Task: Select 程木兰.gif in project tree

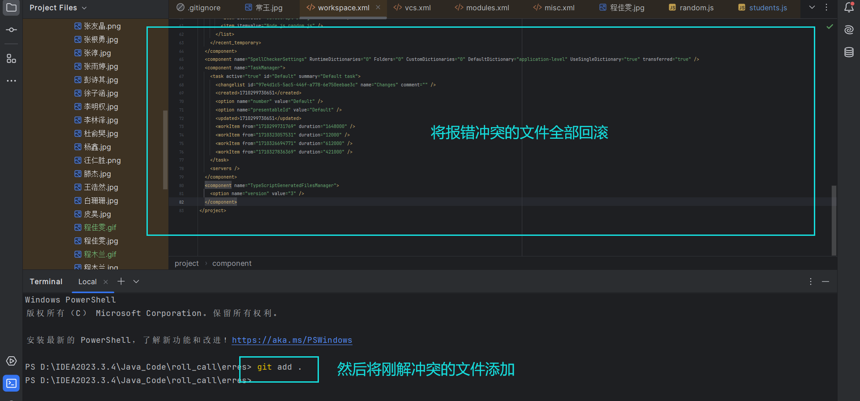Action: pos(95,254)
